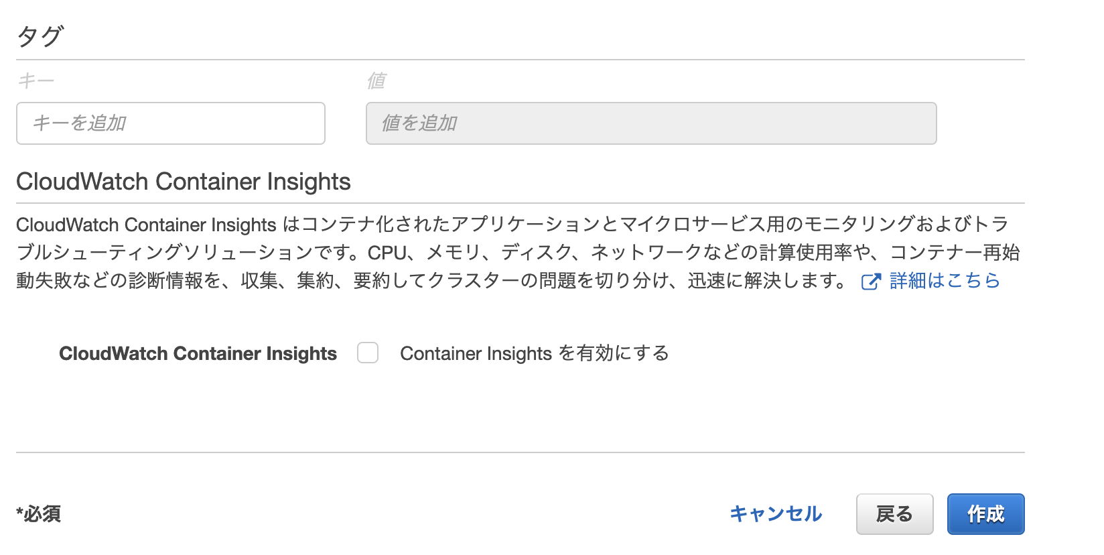
Task: Click the divider line under タグ heading
Action: click(x=520, y=60)
